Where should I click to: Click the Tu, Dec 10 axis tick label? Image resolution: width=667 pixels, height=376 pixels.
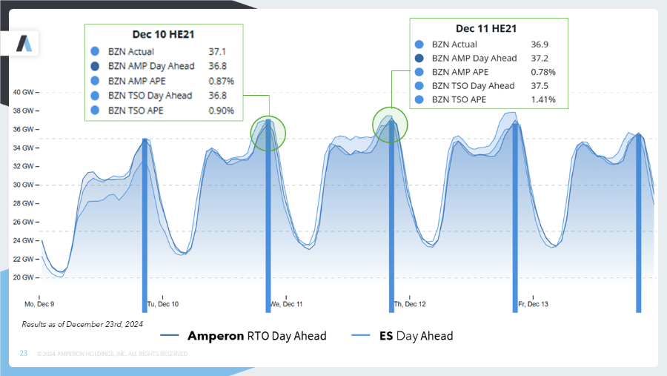click(163, 304)
